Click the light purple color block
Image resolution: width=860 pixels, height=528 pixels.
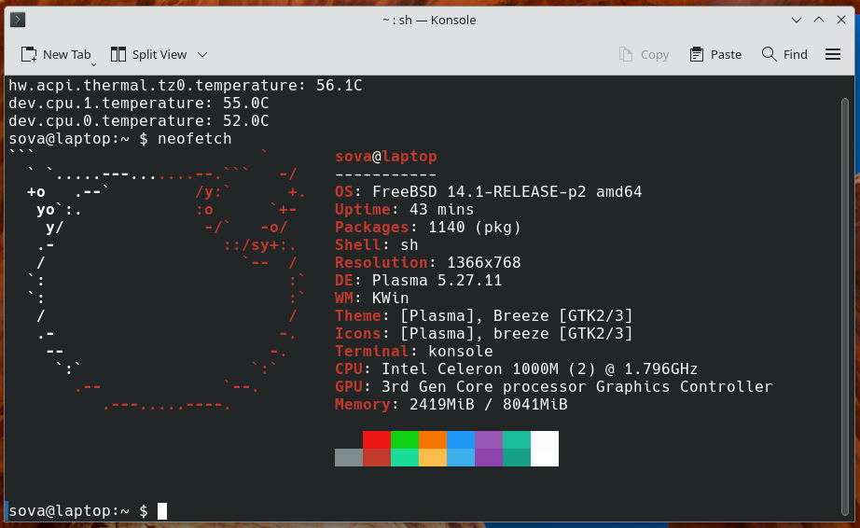(x=489, y=439)
